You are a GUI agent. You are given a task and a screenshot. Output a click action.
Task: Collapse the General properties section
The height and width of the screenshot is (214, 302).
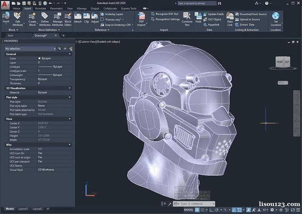coord(69,54)
